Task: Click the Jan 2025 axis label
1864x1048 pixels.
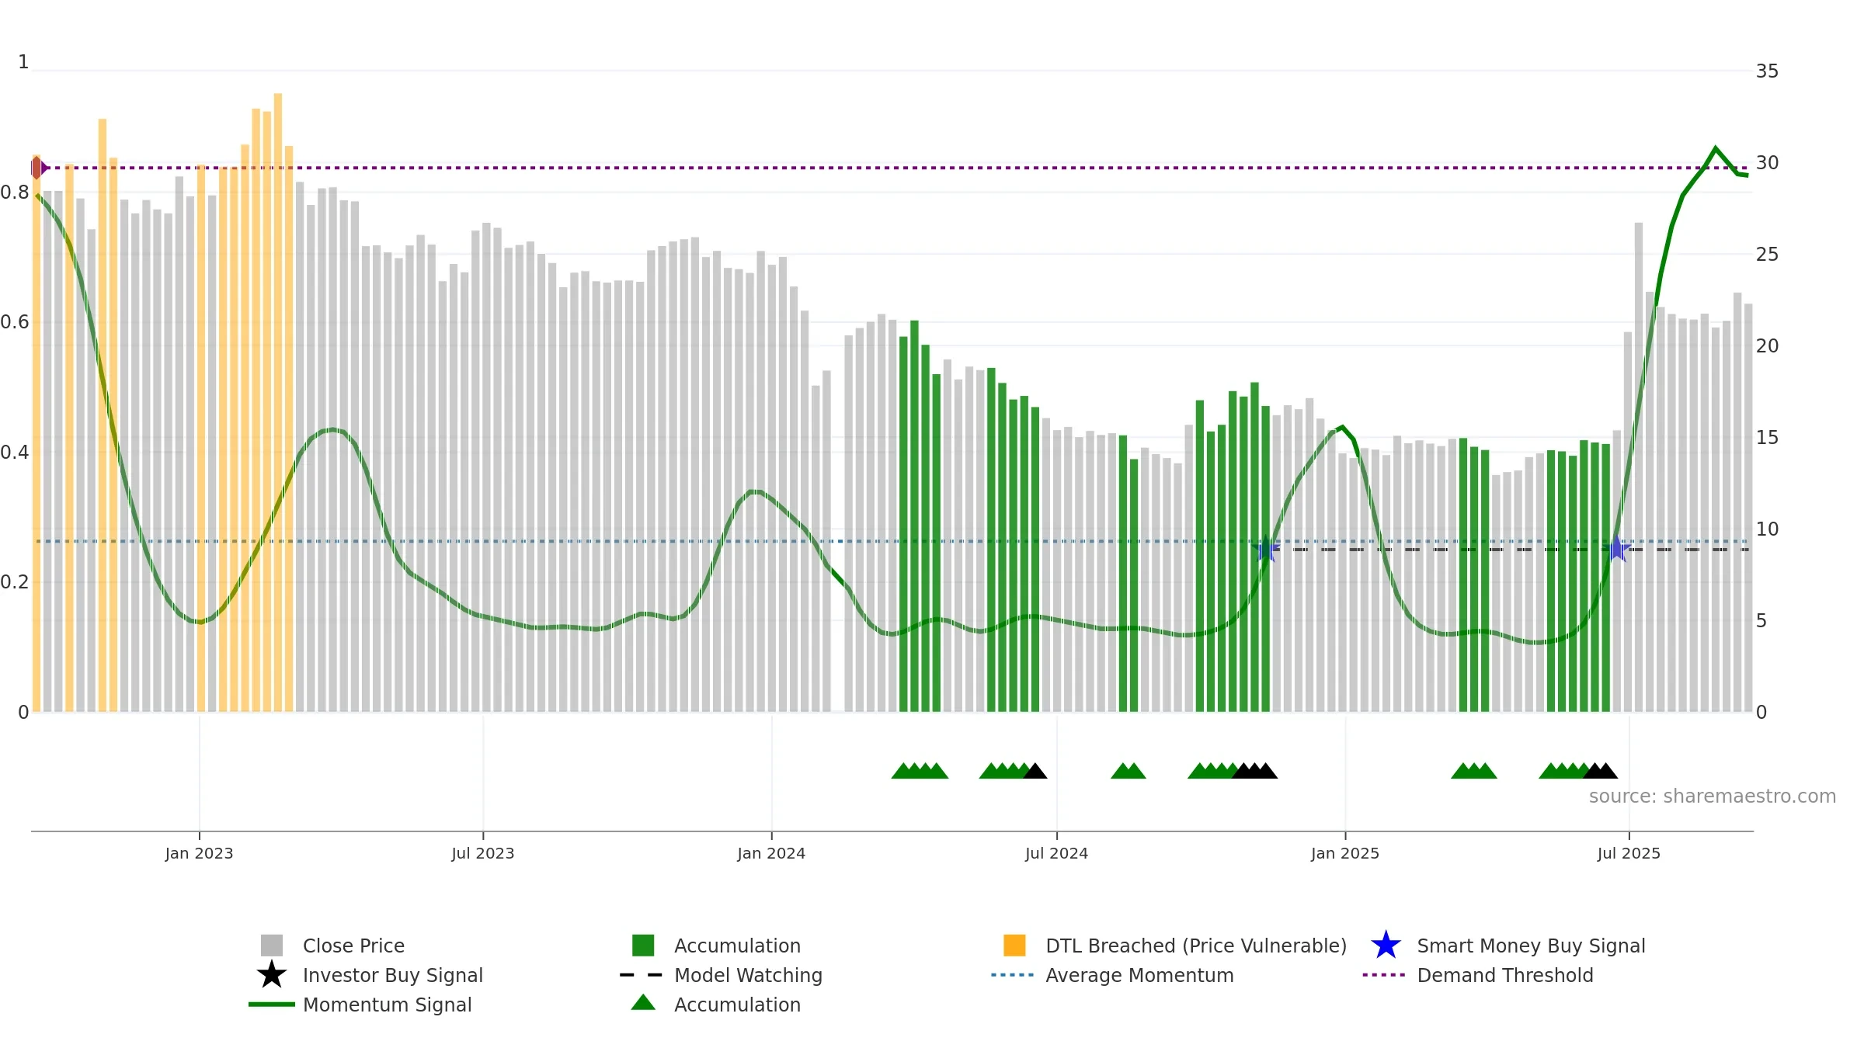Action: point(1345,854)
